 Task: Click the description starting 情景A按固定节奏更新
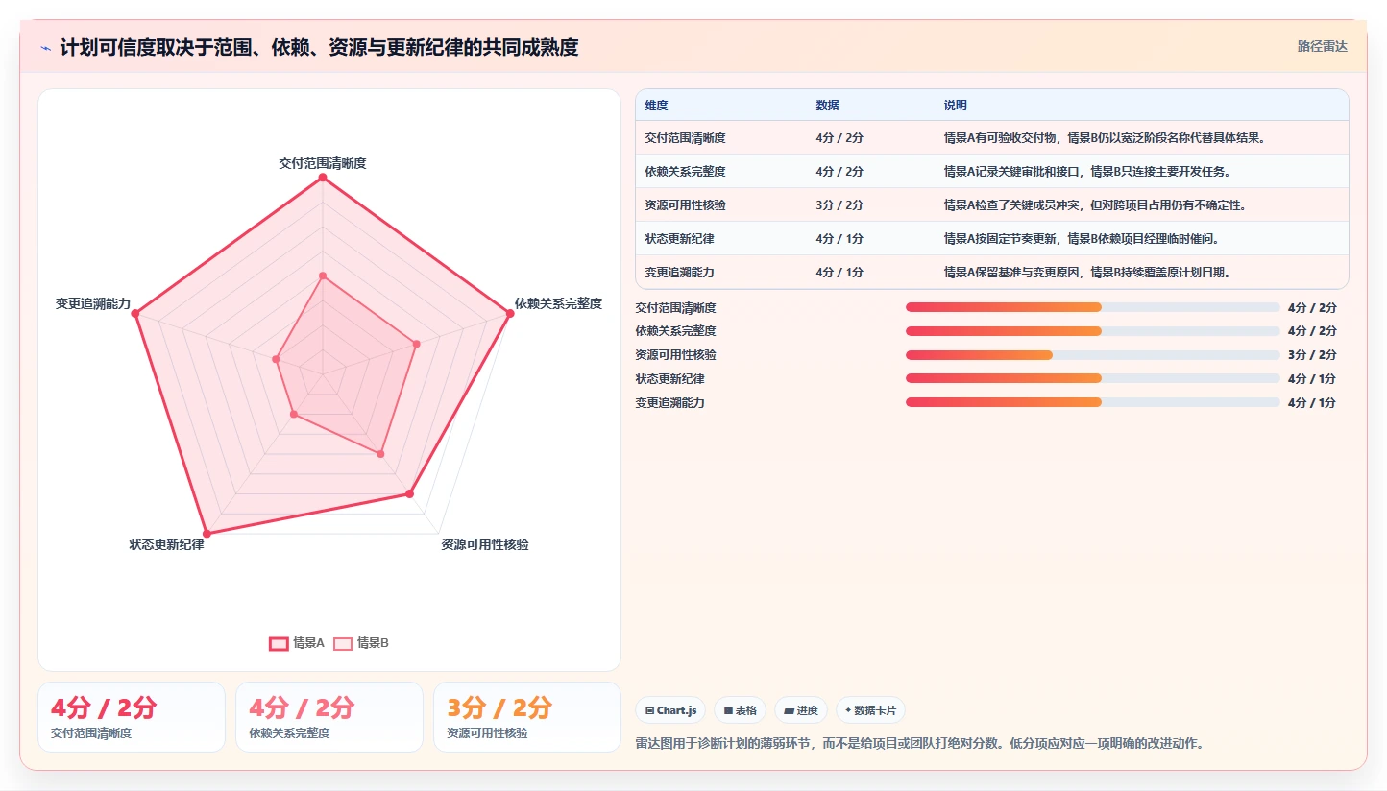point(1082,239)
